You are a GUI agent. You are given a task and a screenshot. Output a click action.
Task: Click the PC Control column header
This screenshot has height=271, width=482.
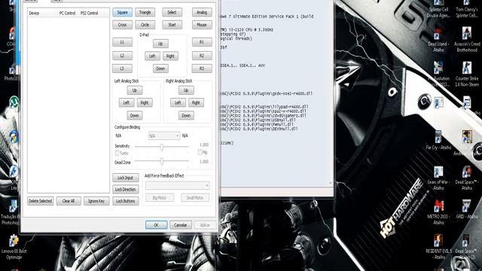[67, 14]
